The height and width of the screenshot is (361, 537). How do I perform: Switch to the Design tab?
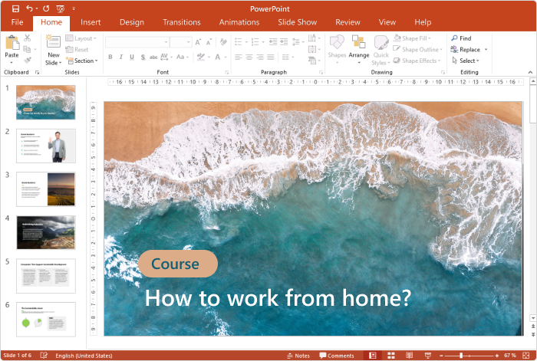[132, 22]
